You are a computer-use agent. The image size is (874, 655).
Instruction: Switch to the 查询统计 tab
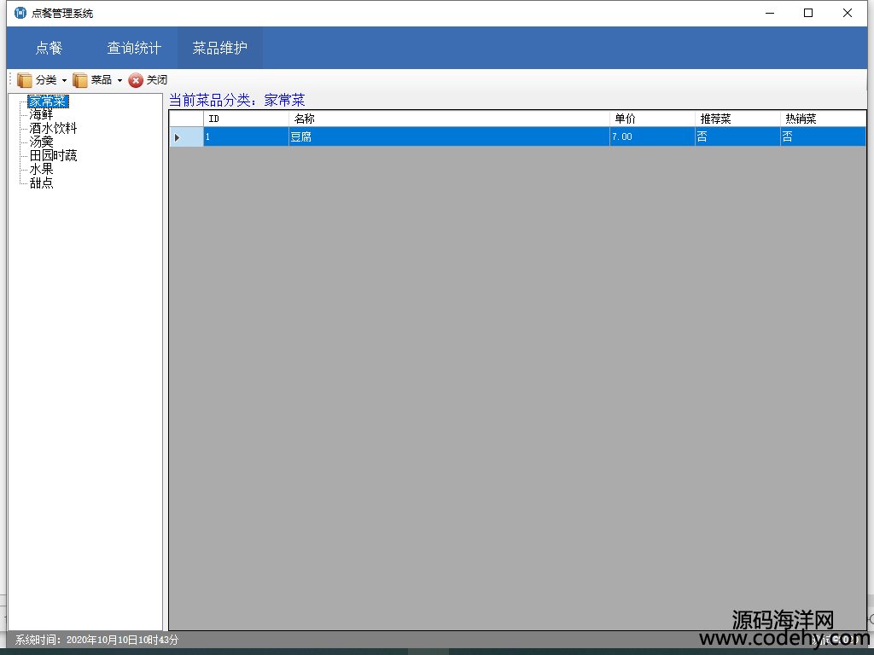pos(134,48)
